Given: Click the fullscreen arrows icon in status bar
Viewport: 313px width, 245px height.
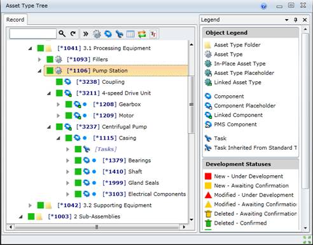Looking at the screenshot, I should tap(307, 240).
